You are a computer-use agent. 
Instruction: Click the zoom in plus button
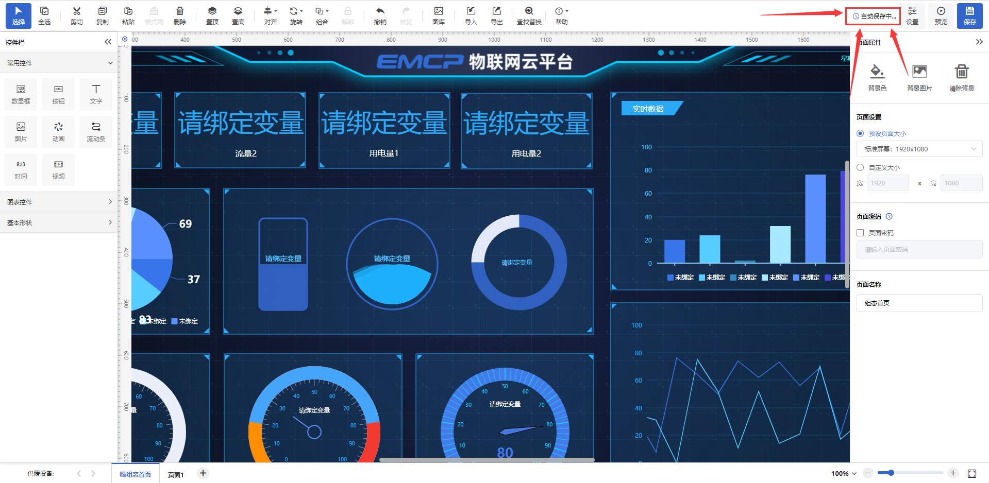click(x=953, y=473)
